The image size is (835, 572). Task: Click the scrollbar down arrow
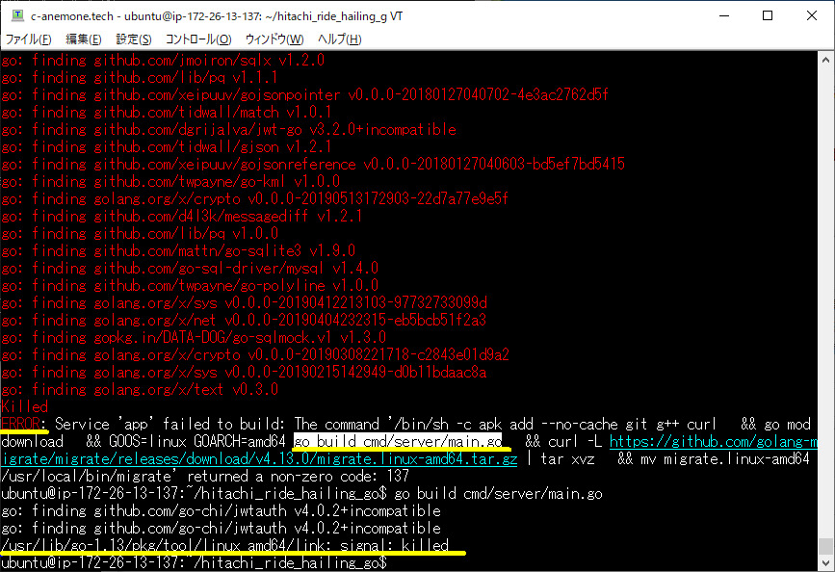[825, 562]
